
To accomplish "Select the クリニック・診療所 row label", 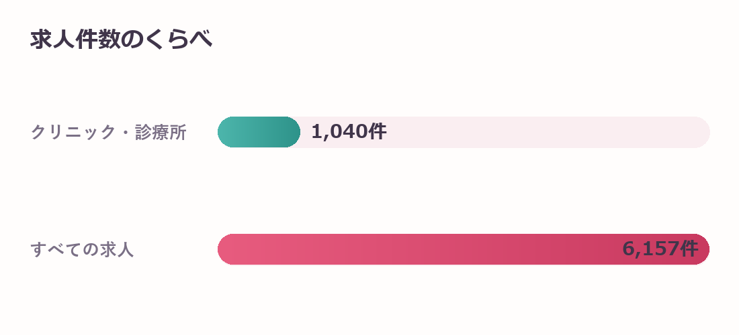I will [x=109, y=132].
